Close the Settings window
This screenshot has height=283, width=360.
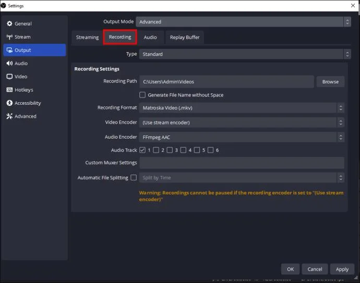tap(353, 6)
